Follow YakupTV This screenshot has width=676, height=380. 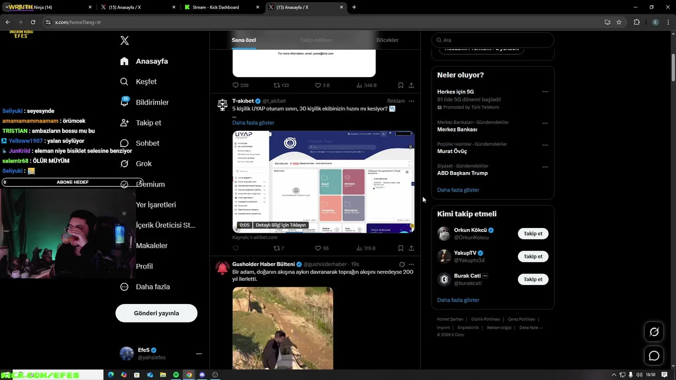point(533,256)
